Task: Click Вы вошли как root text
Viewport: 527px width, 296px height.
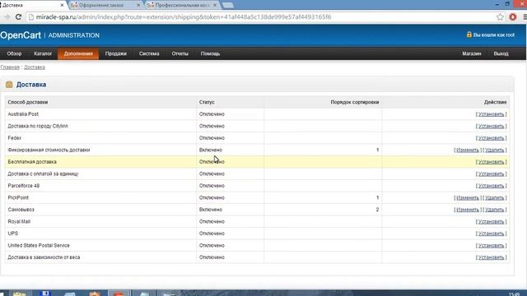Action: pyautogui.click(x=494, y=35)
